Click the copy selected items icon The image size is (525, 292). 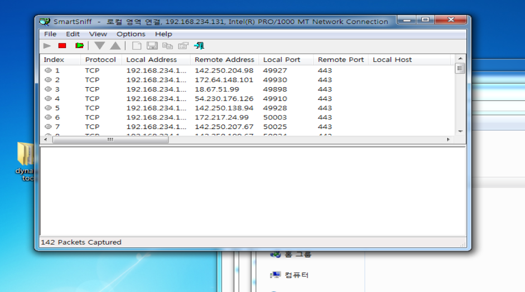pos(167,46)
